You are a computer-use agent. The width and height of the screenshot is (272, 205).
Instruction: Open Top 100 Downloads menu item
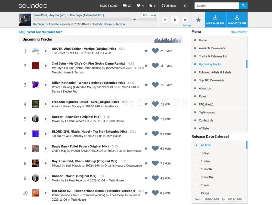(220, 80)
